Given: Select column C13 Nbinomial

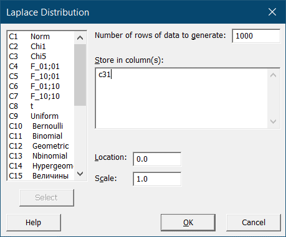Looking at the screenshot, I should pos(41,156).
